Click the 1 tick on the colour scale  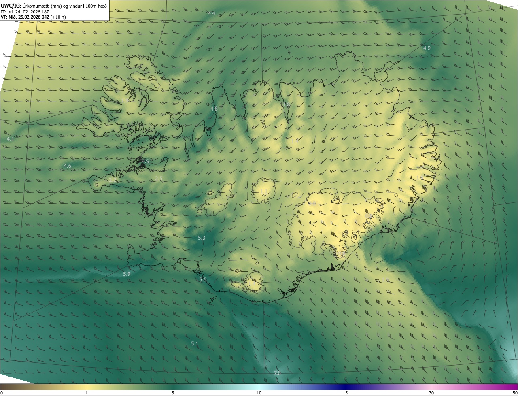(x=87, y=393)
